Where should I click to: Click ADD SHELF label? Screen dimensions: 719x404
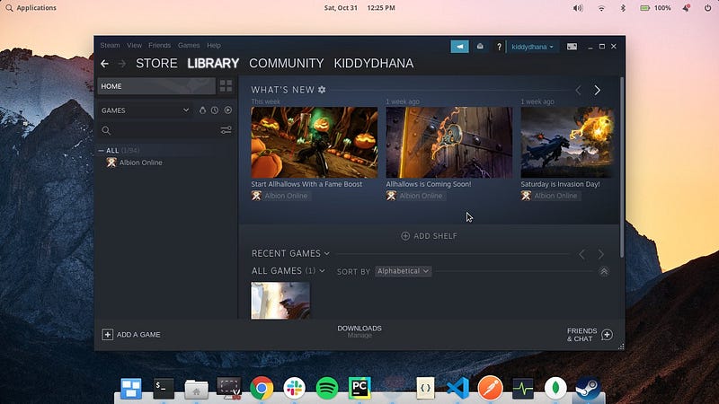point(435,236)
